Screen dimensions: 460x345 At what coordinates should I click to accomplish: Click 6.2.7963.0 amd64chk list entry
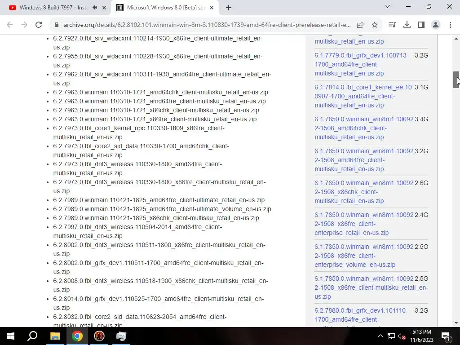pos(160,92)
